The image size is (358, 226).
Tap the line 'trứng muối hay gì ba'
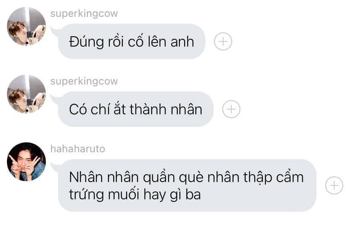coord(135,195)
